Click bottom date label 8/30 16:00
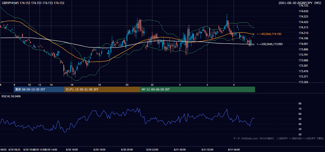Viewport: 325px width, 152px height. (x=72, y=150)
